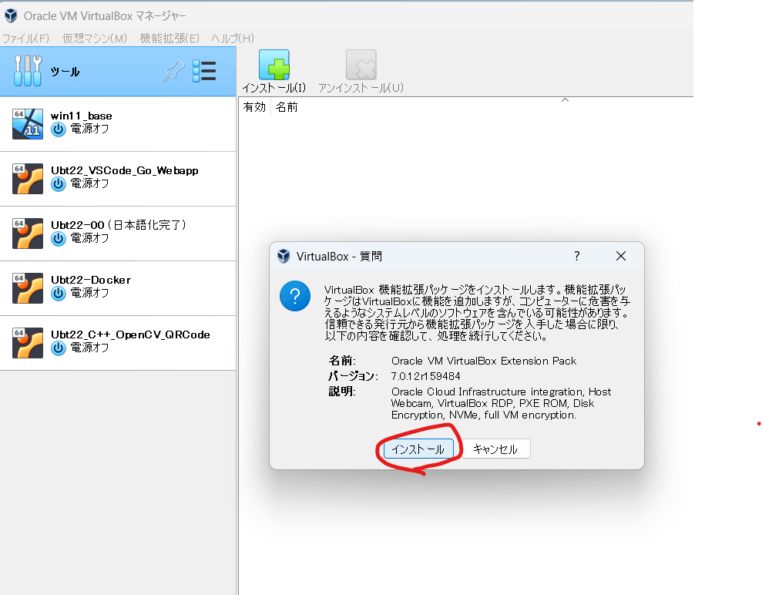The height and width of the screenshot is (595, 762).
Task: Click the 電源オフ text under Ubt22-Docker
Action: click(89, 293)
